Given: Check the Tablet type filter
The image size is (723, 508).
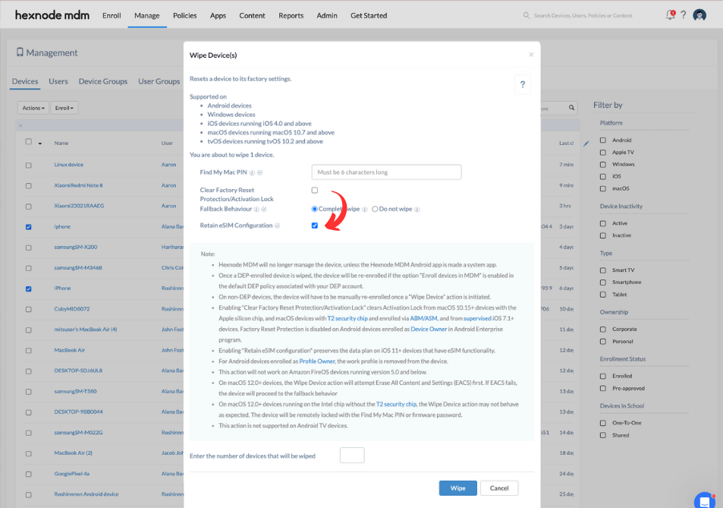Looking at the screenshot, I should tap(602, 295).
